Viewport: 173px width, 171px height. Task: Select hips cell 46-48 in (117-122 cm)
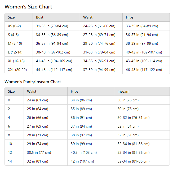(x=144, y=70)
